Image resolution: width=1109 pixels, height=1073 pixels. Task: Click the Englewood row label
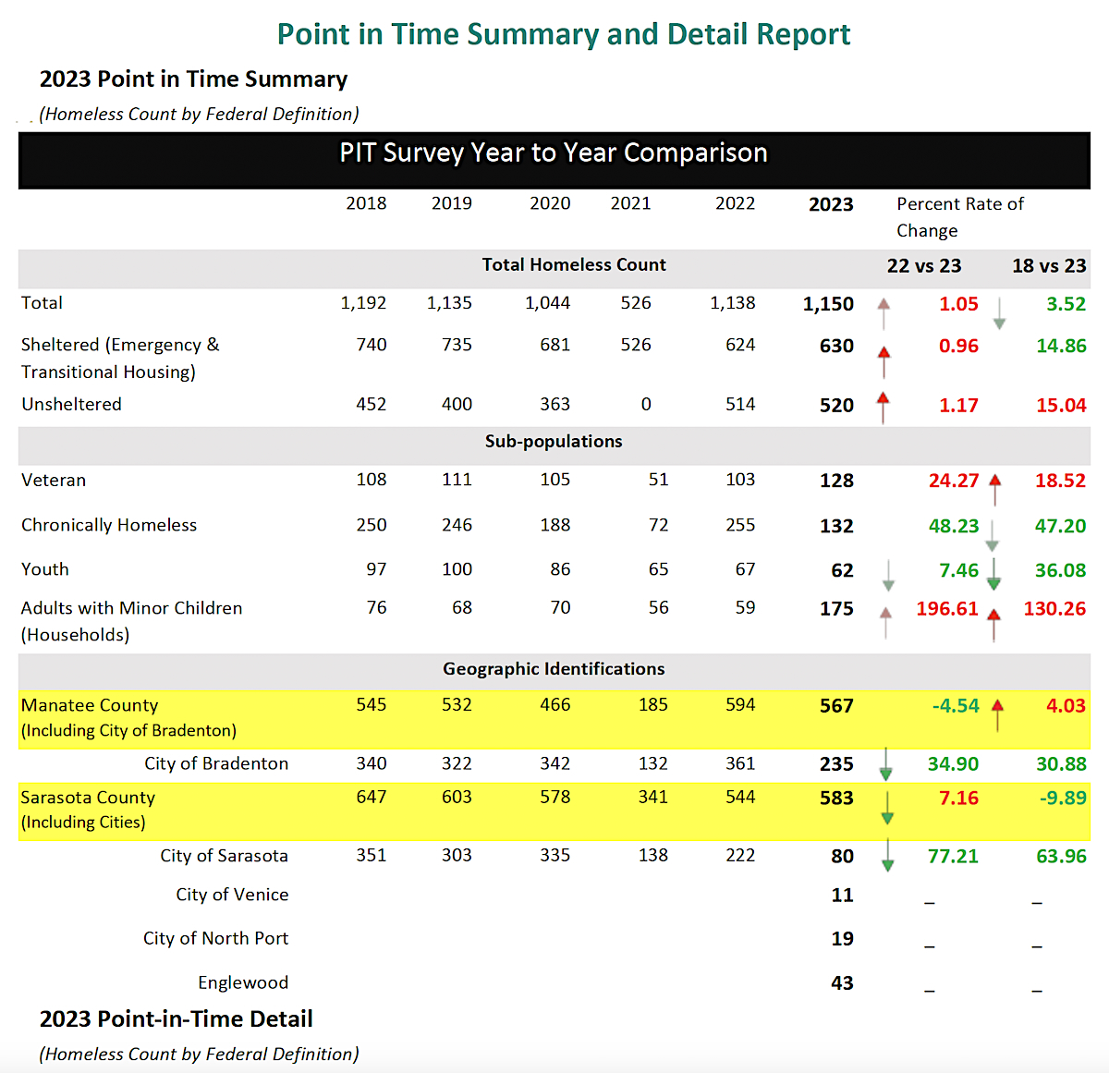pos(243,982)
